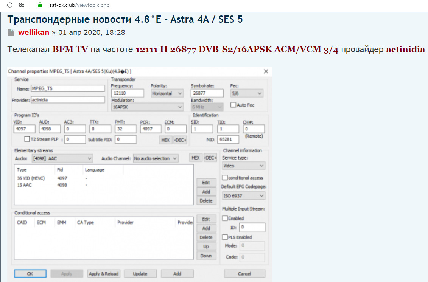Image resolution: width=428 pixels, height=282 pixels.
Task: Click the CH# remote field
Action: point(254,129)
